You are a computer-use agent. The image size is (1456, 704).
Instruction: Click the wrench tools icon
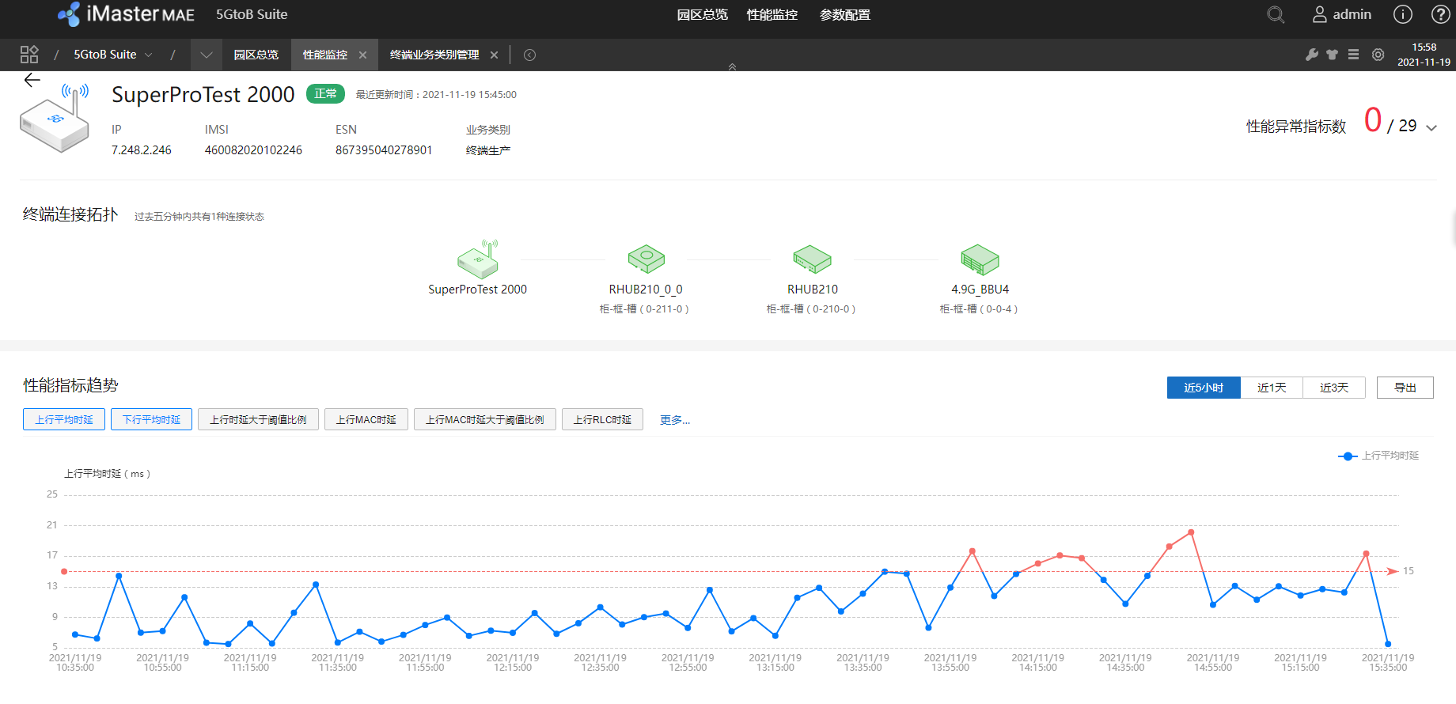[1311, 55]
